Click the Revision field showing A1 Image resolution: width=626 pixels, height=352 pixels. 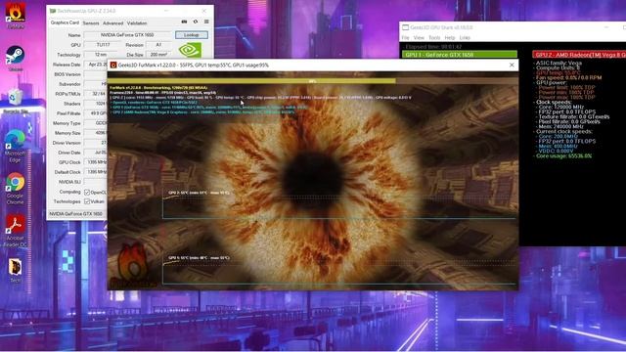[x=158, y=45]
